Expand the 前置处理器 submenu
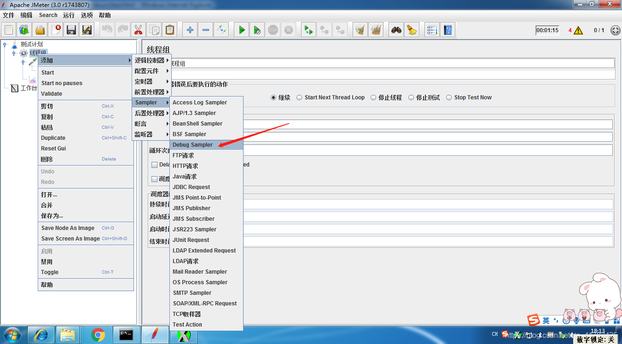 pyautogui.click(x=151, y=92)
